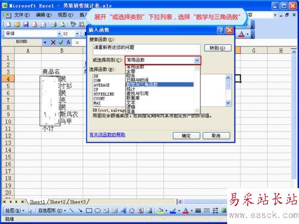Click the Arrow Style icon

coord(215,210)
